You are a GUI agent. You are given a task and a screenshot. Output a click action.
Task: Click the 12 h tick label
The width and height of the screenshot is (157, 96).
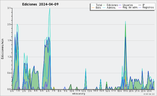click(83, 91)
